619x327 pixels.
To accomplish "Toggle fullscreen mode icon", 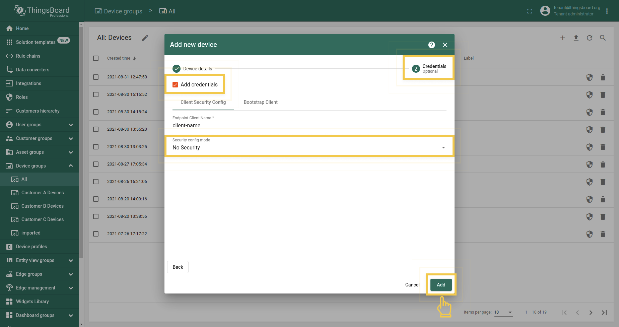I will coord(530,11).
